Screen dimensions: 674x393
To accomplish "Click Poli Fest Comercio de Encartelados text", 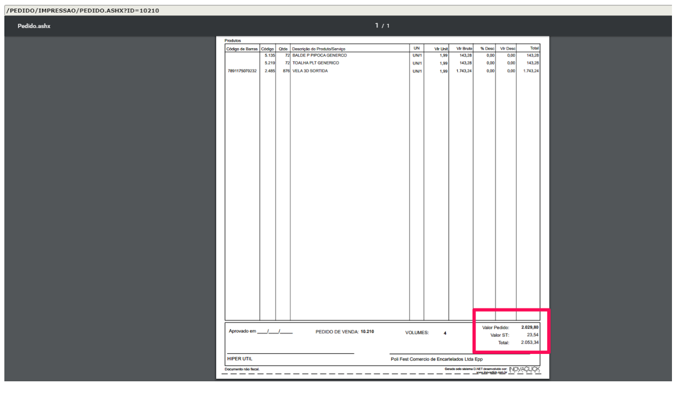I will 436,359.
